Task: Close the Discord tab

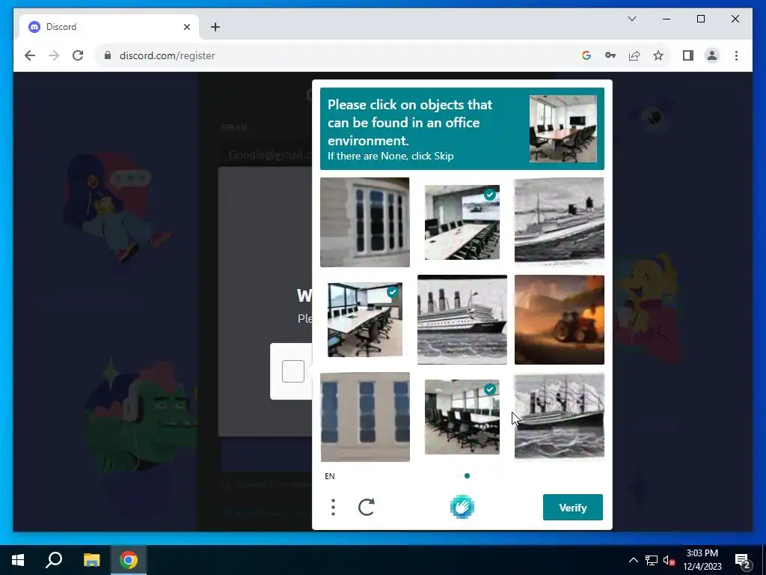Action: tap(186, 27)
